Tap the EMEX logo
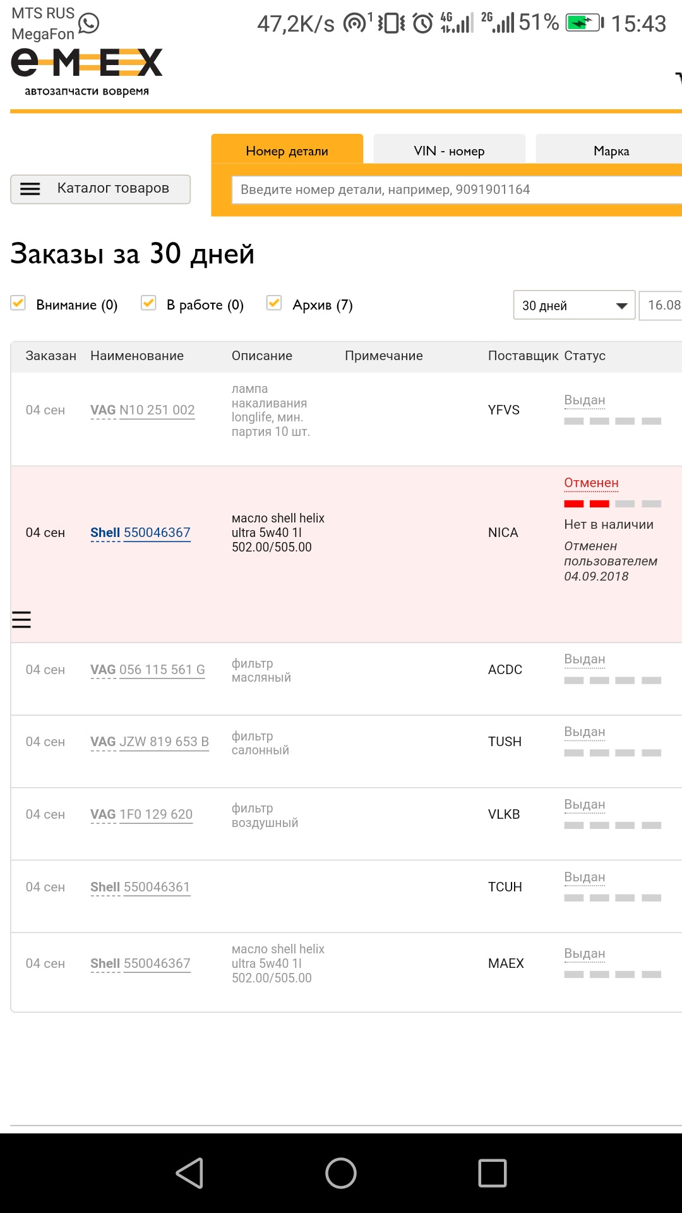 click(87, 71)
